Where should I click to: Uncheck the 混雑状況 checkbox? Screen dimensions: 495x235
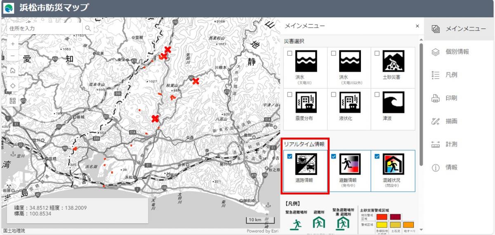pos(377,156)
